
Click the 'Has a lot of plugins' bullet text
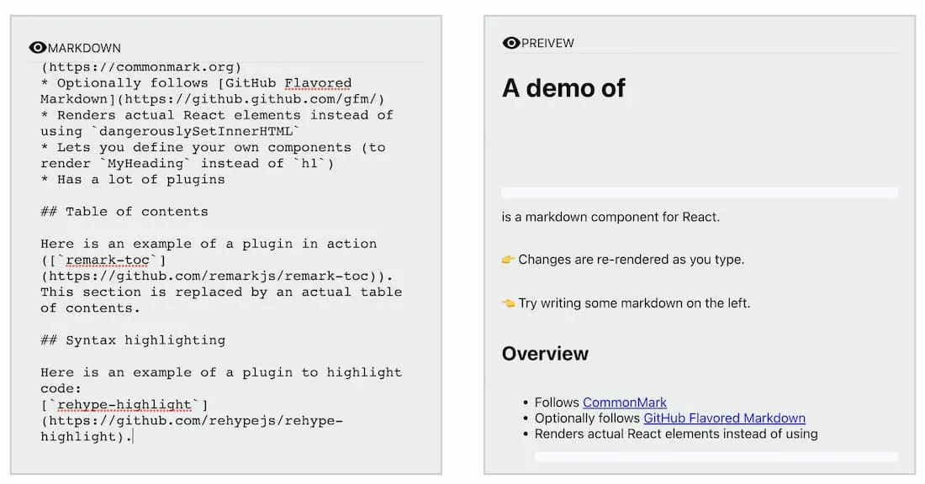click(x=132, y=179)
